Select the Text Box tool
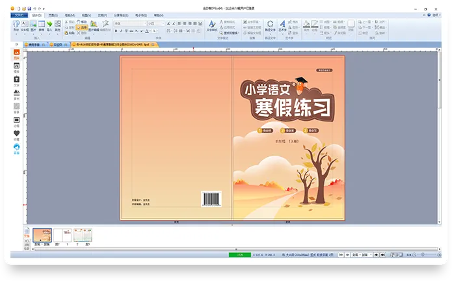Viewport: 452px width, 281px height. [x=24, y=25]
